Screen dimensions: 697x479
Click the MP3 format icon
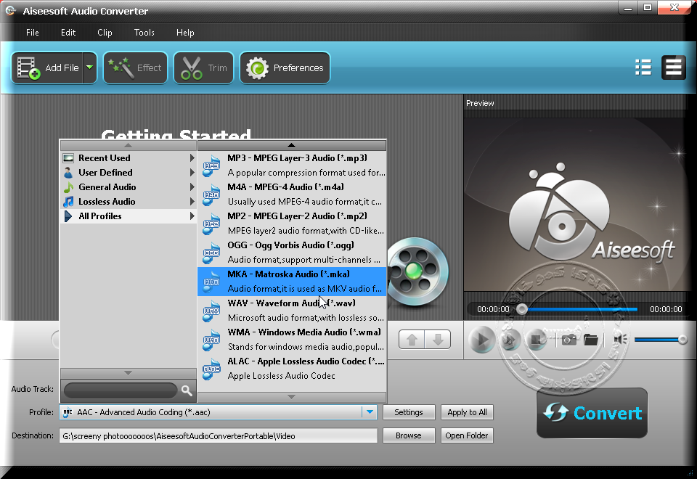[x=211, y=165]
